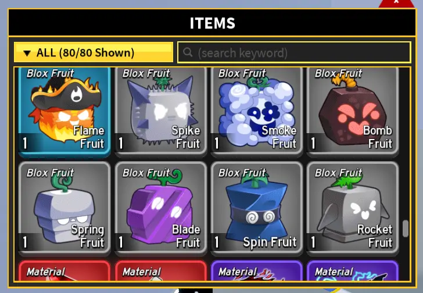Click the inventory scrollbar handle
This screenshot has height=293, width=423.
pyautogui.click(x=405, y=228)
